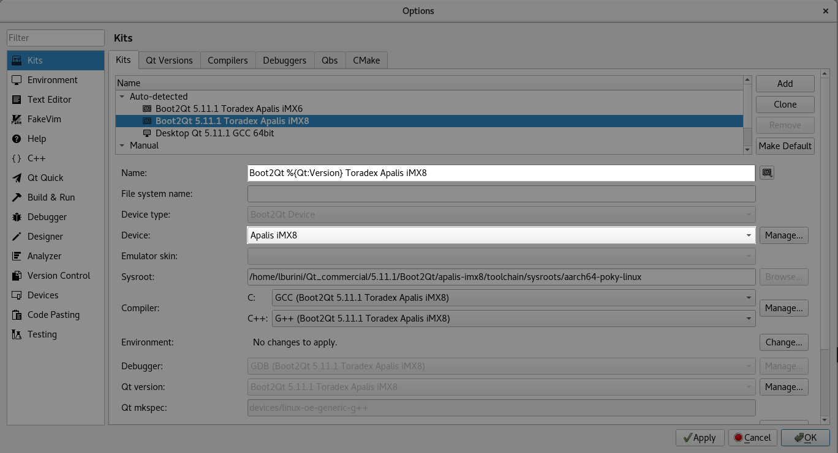Click Manage button next to Qt version

(x=784, y=387)
